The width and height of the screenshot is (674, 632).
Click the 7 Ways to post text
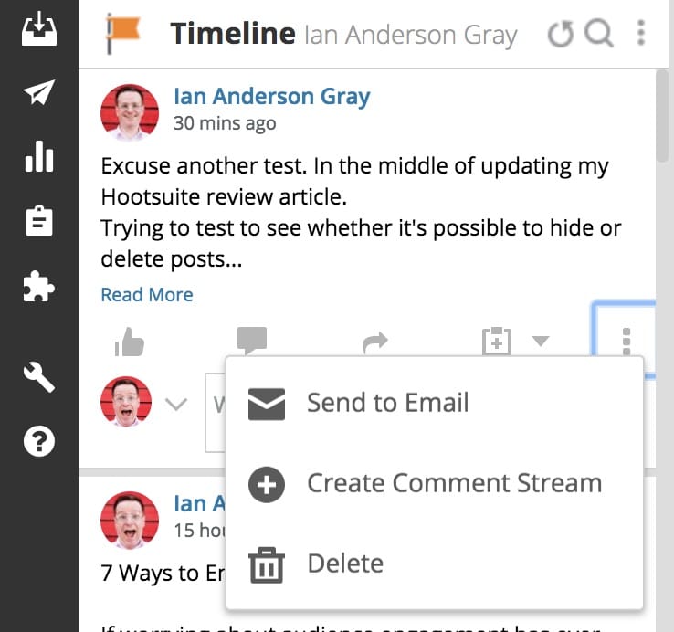(x=163, y=574)
